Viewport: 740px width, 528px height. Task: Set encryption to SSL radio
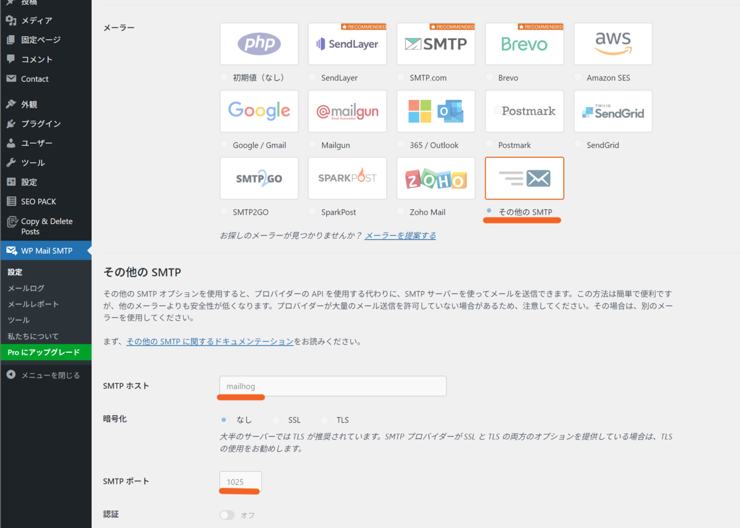pyautogui.click(x=276, y=419)
